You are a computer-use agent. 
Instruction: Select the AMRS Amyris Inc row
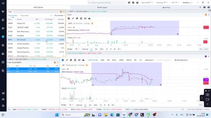click(x=36, y=23)
